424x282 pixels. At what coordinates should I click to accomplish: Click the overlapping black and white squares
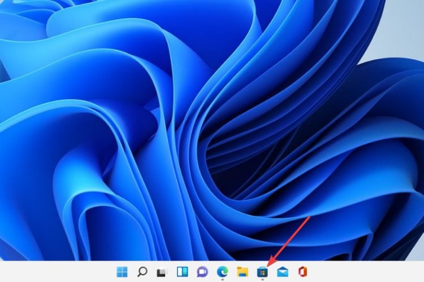pyautogui.click(x=163, y=272)
